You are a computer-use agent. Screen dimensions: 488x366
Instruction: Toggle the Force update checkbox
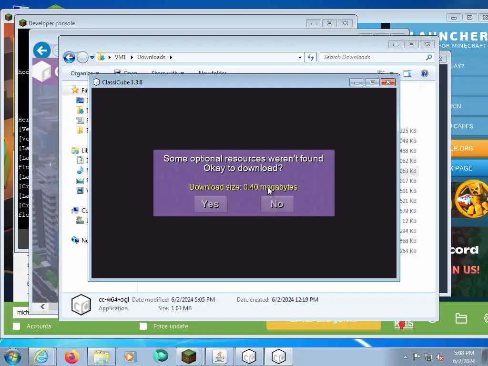coord(143,326)
